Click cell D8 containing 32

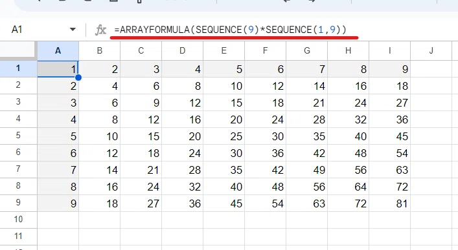[x=183, y=186]
